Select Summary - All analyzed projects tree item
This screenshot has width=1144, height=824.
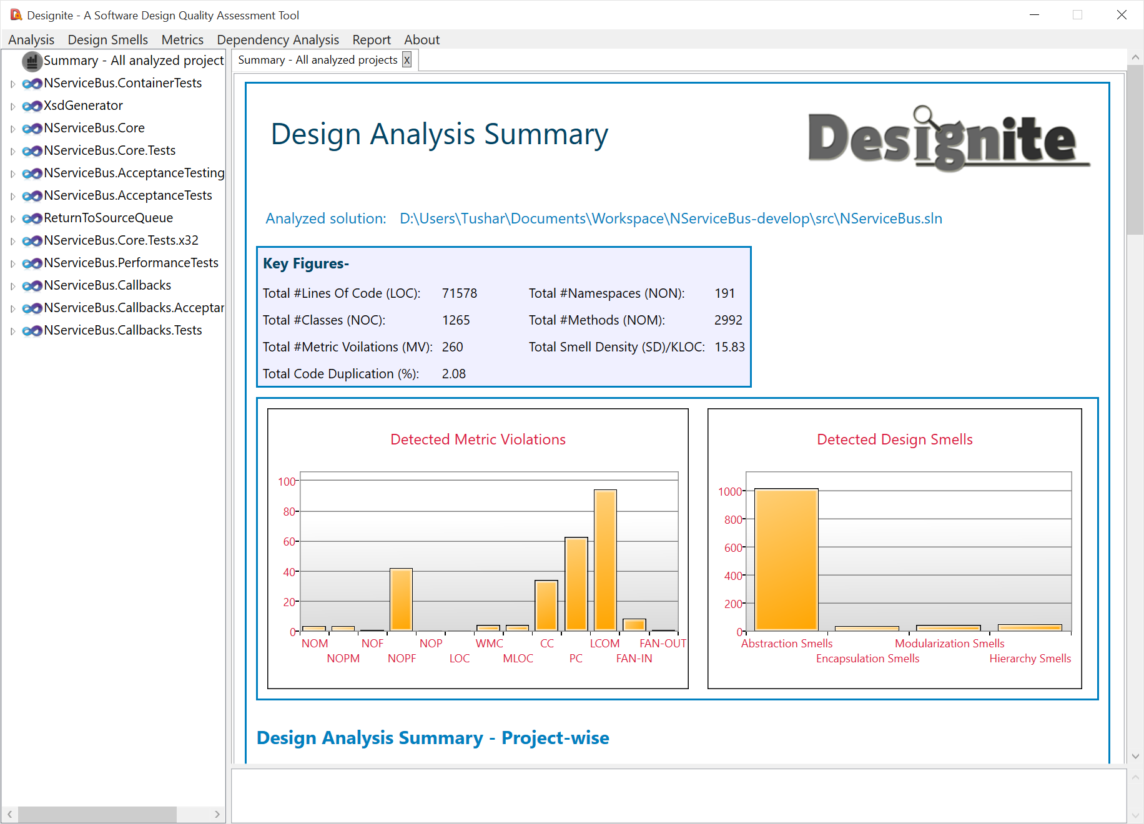134,61
